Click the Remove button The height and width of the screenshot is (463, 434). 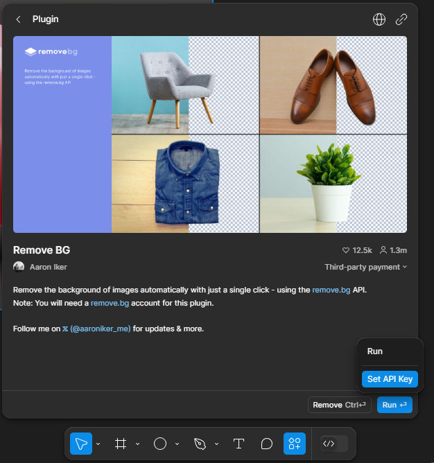pyautogui.click(x=339, y=405)
